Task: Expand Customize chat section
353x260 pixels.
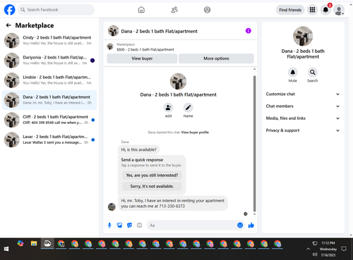Action: coord(303,94)
